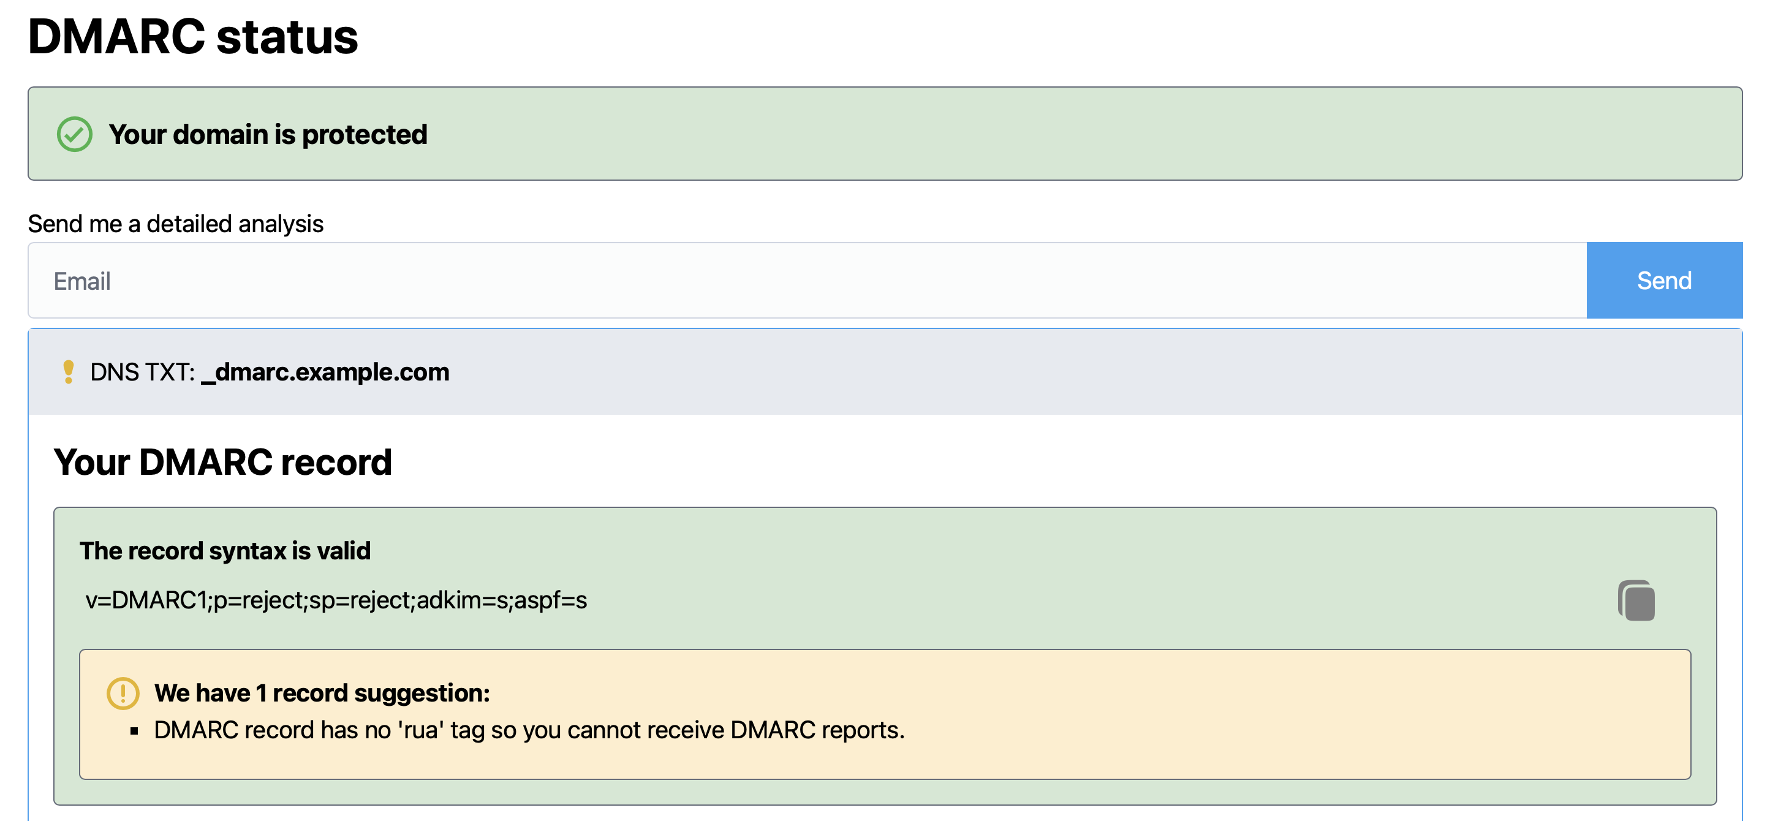
Task: Click the copy record icon
Action: (x=1636, y=601)
